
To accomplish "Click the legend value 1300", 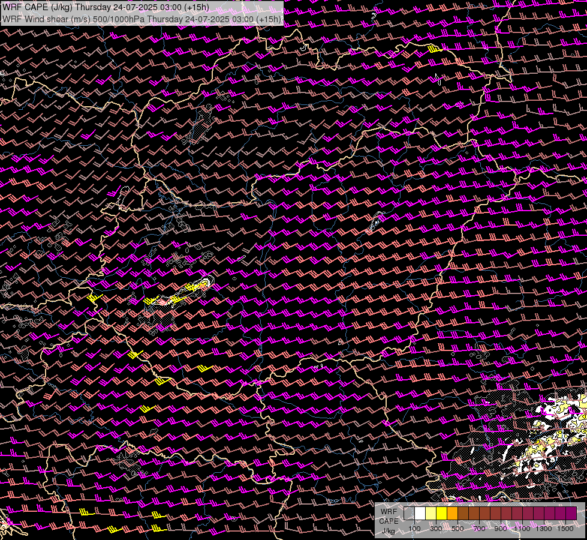I will click(x=544, y=529).
